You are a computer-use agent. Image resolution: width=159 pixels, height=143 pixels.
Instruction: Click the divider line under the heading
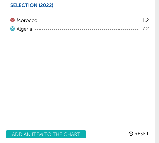click(80, 12)
